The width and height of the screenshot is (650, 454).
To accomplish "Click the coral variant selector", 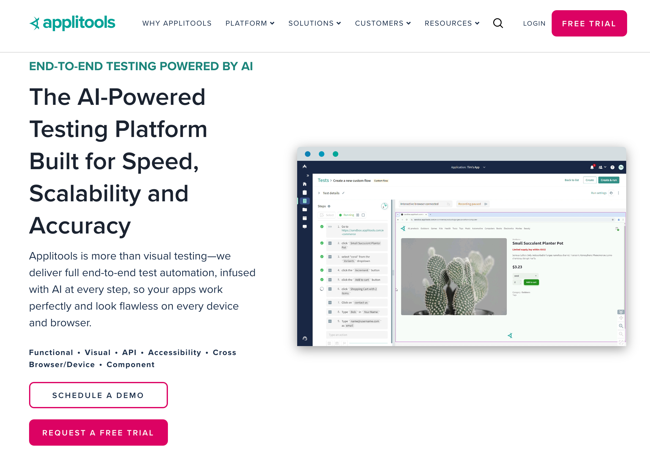I will (x=525, y=276).
